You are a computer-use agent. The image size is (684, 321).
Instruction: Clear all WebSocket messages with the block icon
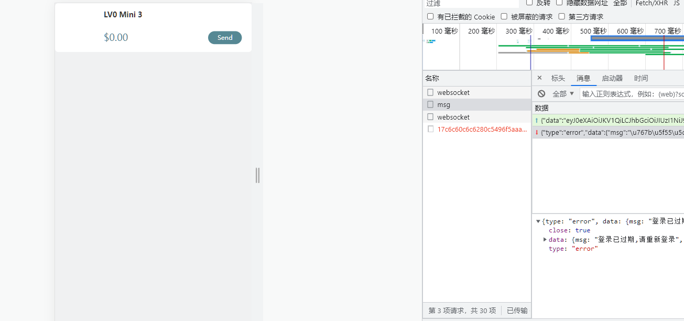[x=541, y=94]
